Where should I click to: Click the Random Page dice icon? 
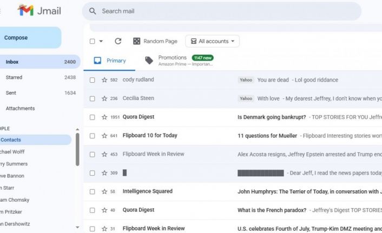(137, 41)
